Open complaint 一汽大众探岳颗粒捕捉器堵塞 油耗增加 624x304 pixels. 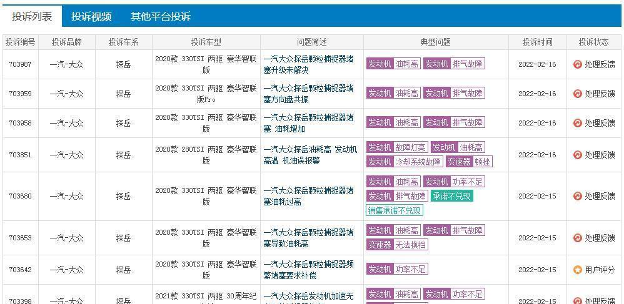pyautogui.click(x=308, y=123)
